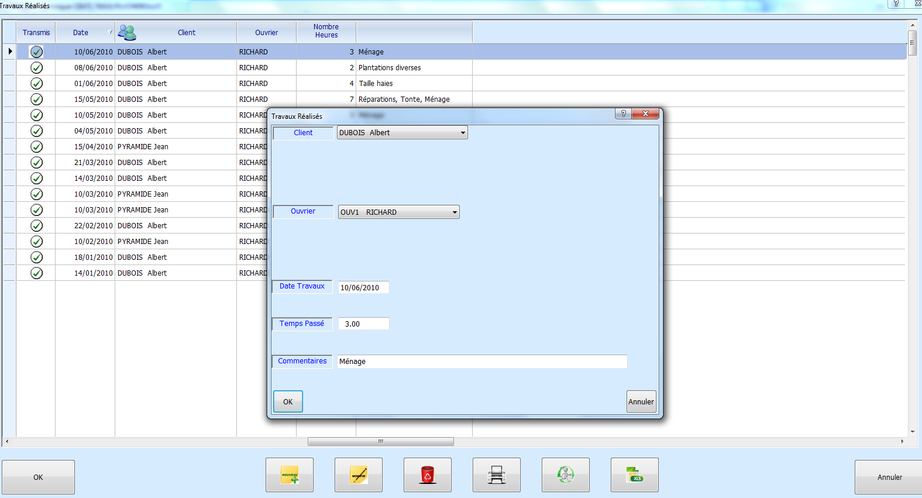
Task: Toggle Transmis check for the 15/04/2010 row
Action: tap(36, 147)
